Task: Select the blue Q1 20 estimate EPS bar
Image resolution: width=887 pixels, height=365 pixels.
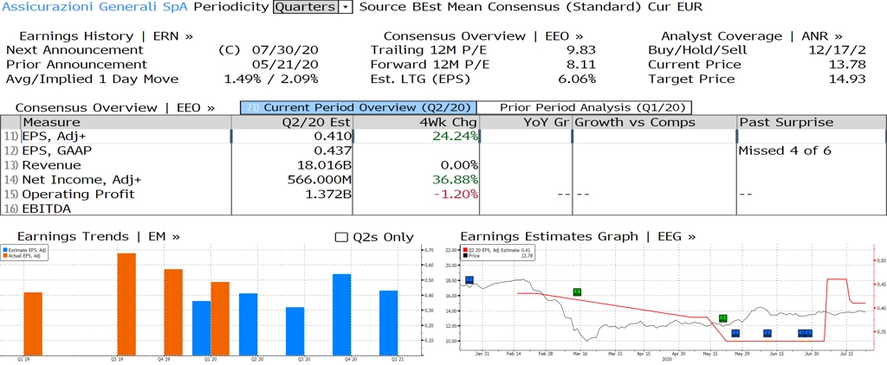Action: point(201,328)
